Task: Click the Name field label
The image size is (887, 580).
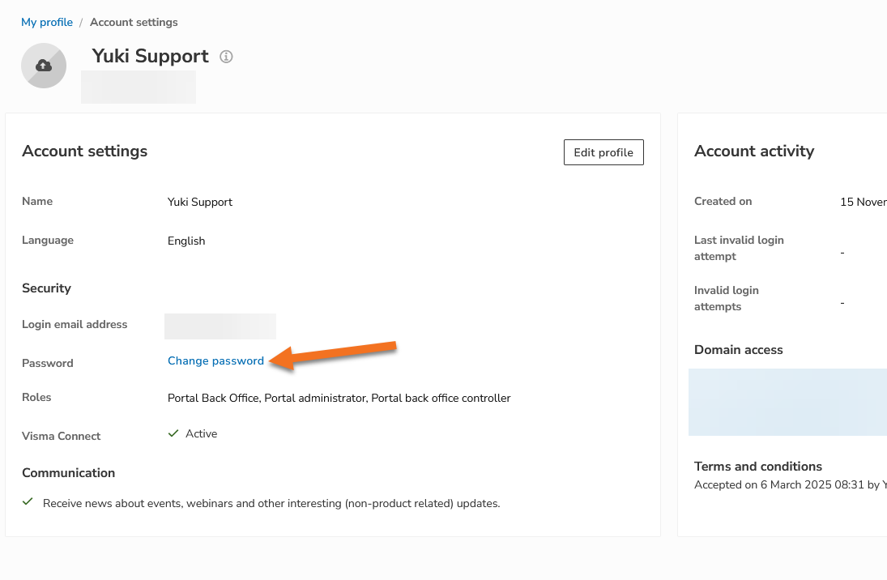Action: tap(37, 202)
